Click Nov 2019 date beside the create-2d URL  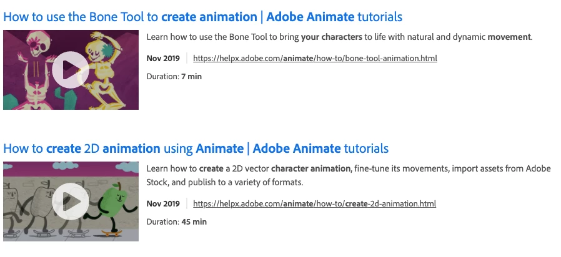point(163,204)
